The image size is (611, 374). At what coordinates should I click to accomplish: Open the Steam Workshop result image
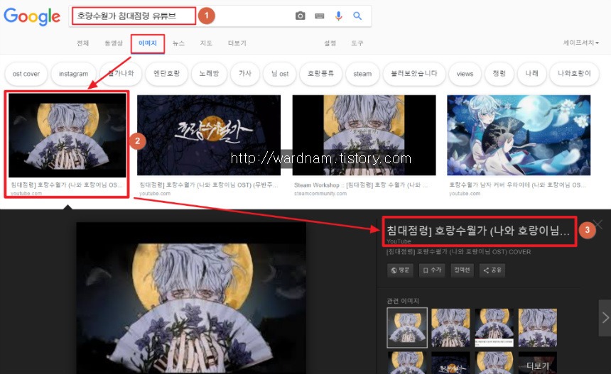pyautogui.click(x=364, y=135)
